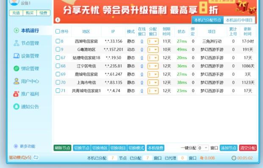Click 在线窗口 link for 西湖电信家庭 row
263x168 pixels.
click(x=142, y=41)
